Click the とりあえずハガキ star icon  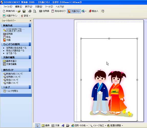[4, 30]
